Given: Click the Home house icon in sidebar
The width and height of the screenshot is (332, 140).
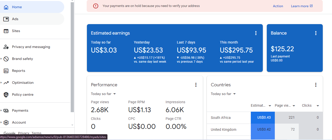Looking at the screenshot, I should click(x=6, y=7).
